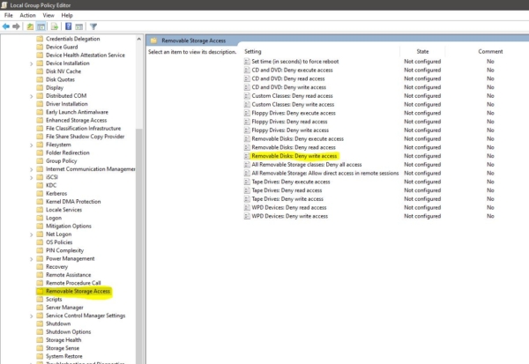Expand the Distributed COM node
This screenshot has height=364, width=529.
(x=31, y=96)
